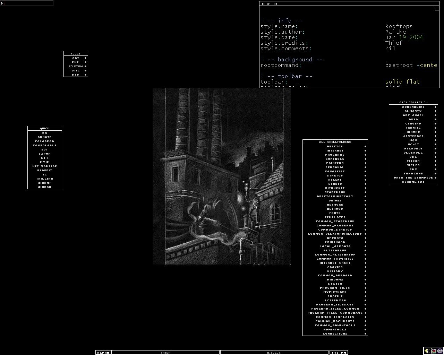444x355 pixels.
Task: Expand the System submenu in Tools menu
Action: pyautogui.click(x=76, y=67)
